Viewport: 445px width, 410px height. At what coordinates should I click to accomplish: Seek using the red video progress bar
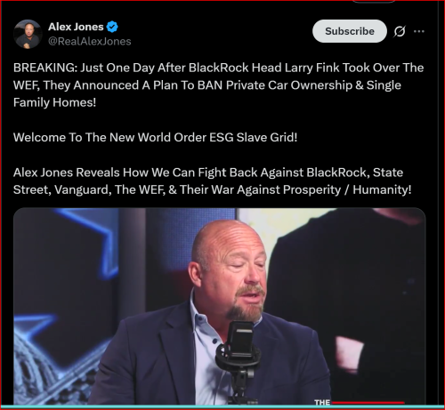coord(368,403)
